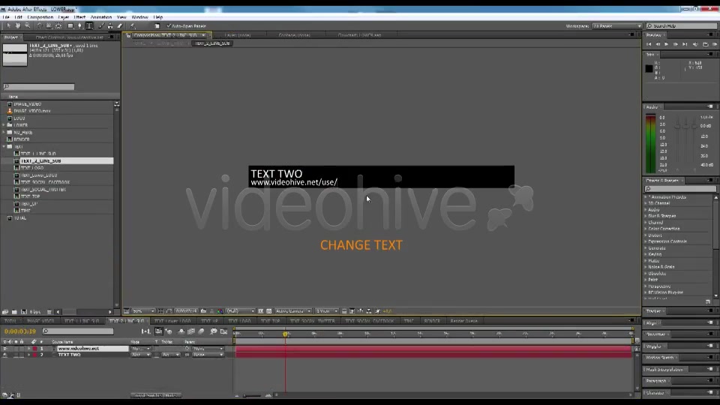
Task: Toggle transparency grid icon in viewer
Action: pyautogui.click(x=269, y=311)
